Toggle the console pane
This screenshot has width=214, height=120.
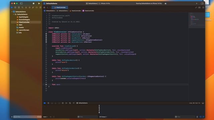point(203,117)
